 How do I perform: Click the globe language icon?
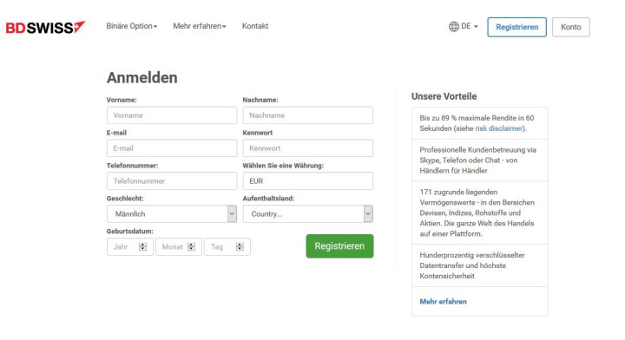pos(454,27)
